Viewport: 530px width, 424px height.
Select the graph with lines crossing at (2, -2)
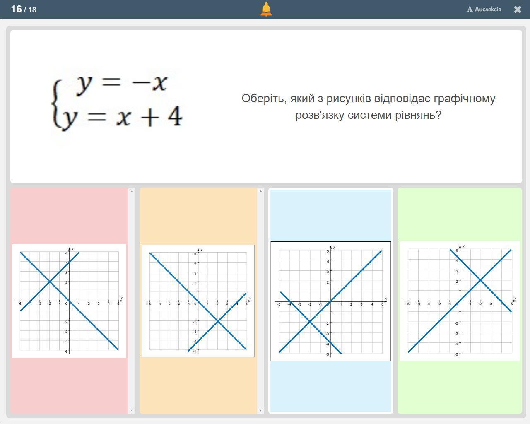(x=198, y=301)
